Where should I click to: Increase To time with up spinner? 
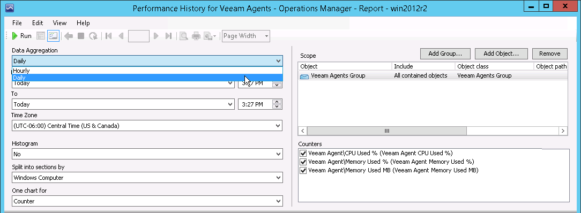(x=277, y=102)
